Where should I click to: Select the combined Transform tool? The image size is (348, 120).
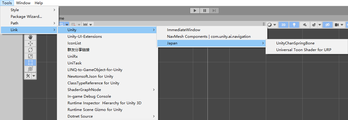(30, 69)
